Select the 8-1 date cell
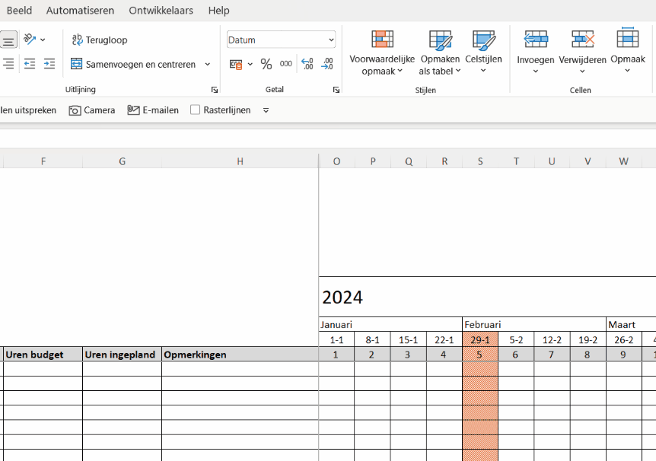The width and height of the screenshot is (656, 461). point(372,340)
